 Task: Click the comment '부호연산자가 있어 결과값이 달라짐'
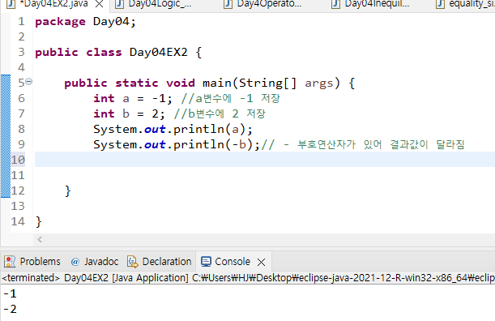(381, 145)
